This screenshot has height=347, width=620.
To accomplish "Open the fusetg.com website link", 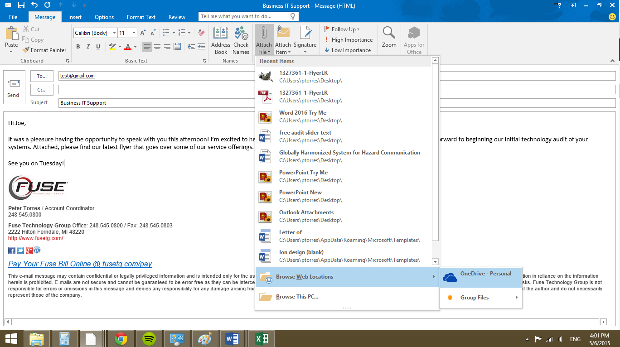I will (36, 238).
